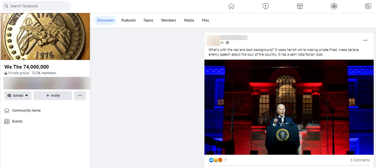The width and height of the screenshot is (376, 168).
Task: Click the angry reaction icon on post
Action: coord(220,160)
